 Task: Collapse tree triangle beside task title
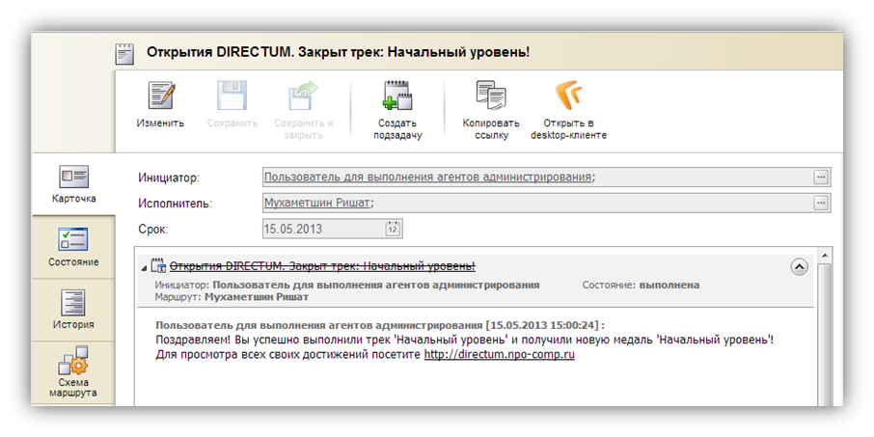144,269
